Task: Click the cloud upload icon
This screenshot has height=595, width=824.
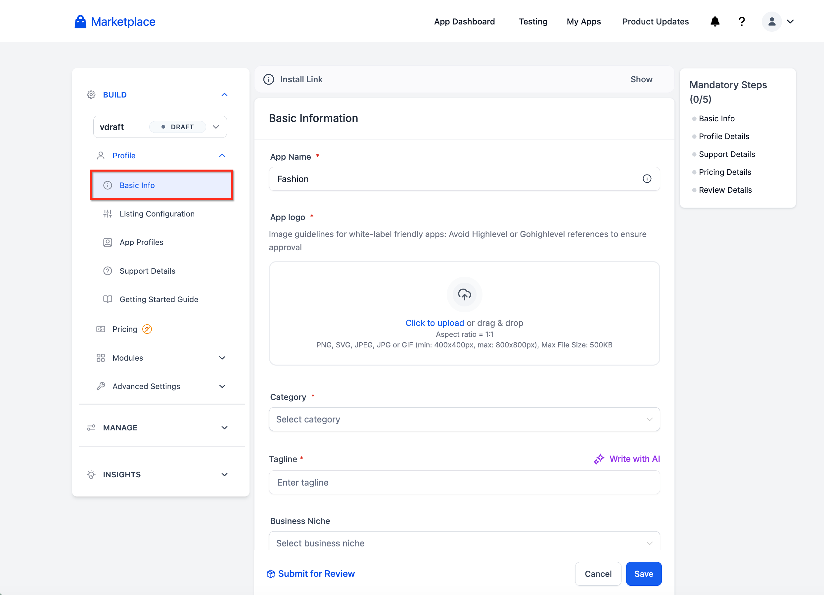Action: click(x=464, y=294)
